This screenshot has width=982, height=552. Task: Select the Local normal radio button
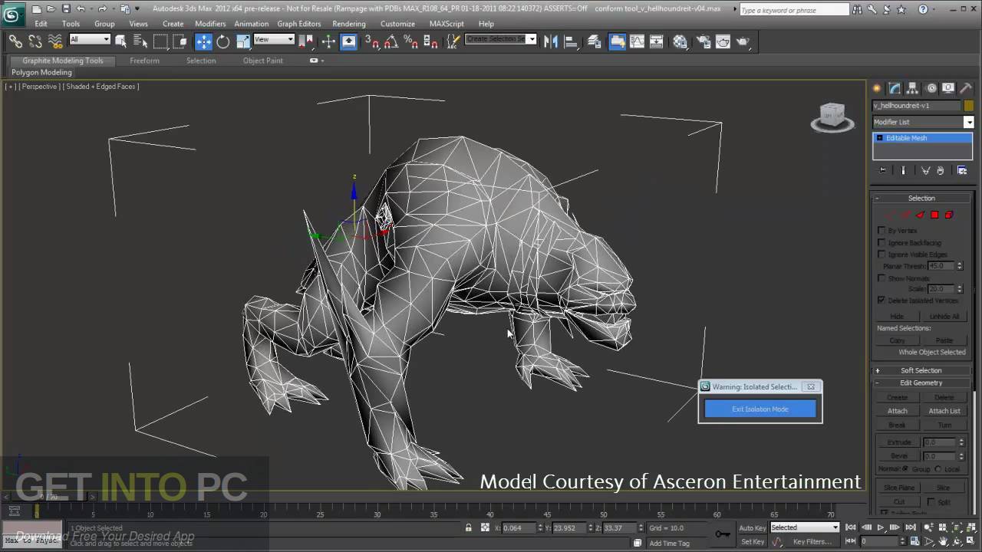tap(938, 468)
